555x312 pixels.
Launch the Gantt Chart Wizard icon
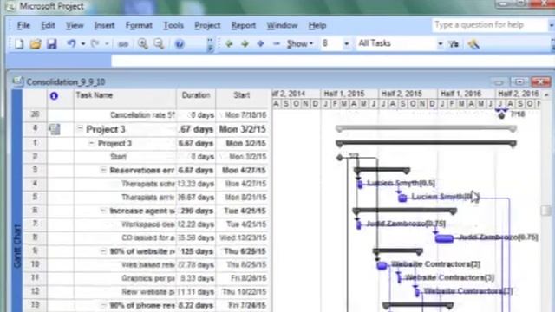pyautogui.click(x=473, y=44)
